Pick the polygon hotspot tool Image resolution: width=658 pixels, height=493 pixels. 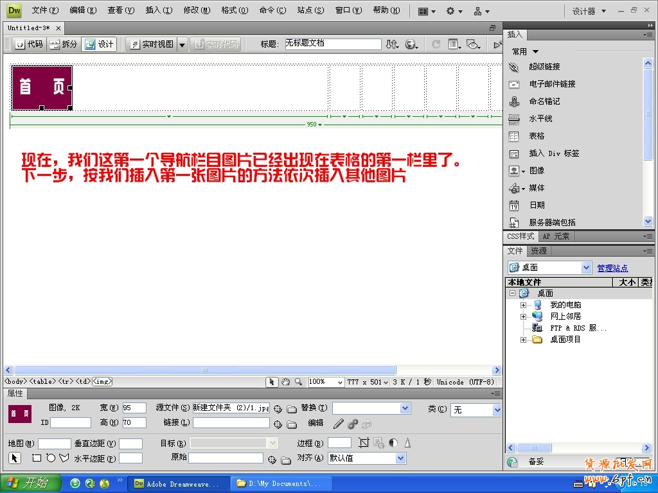[64, 458]
